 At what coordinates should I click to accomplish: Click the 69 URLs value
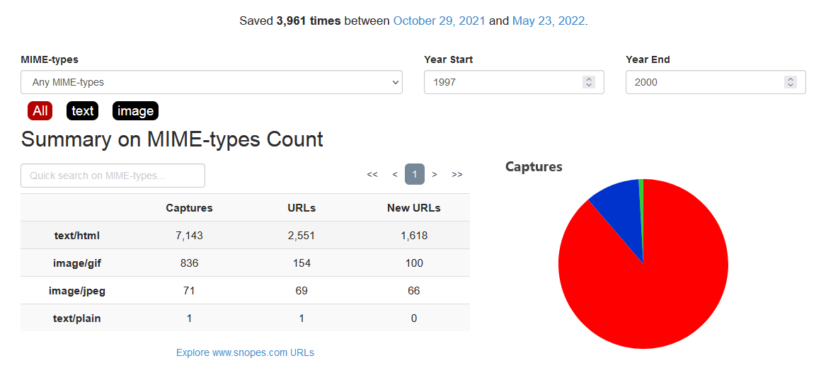coord(302,291)
